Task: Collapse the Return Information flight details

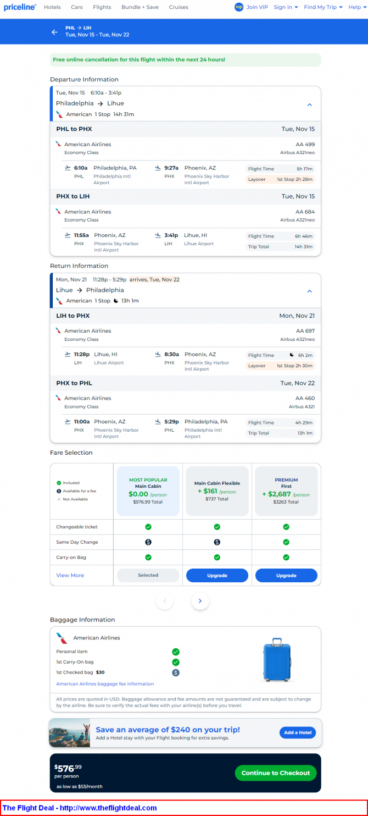Action: point(309,291)
